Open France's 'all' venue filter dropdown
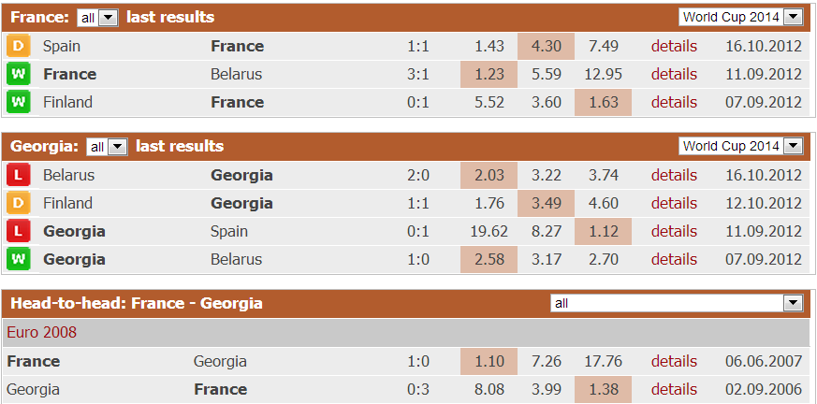Screen dimensions: 817x404 pyautogui.click(x=97, y=18)
